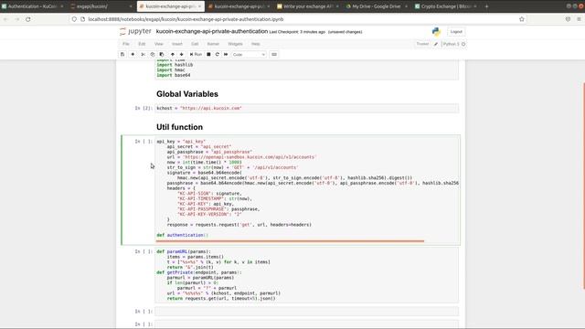Open the View menu
This screenshot has width=585, height=329.
(x=158, y=44)
